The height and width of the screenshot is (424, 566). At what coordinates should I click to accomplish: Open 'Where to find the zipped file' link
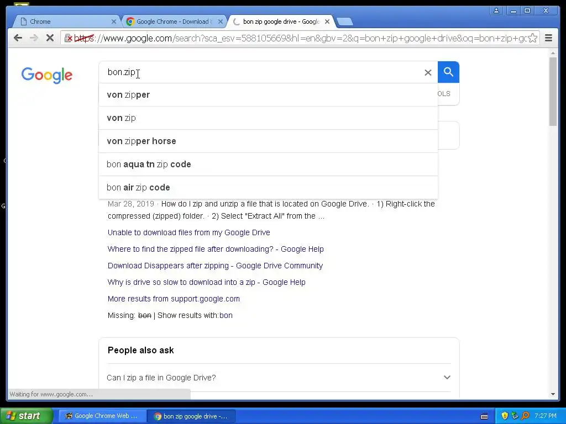[x=216, y=249]
